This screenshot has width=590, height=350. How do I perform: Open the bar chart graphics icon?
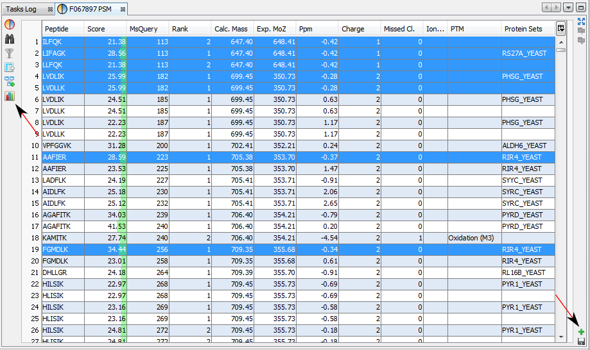click(x=10, y=96)
